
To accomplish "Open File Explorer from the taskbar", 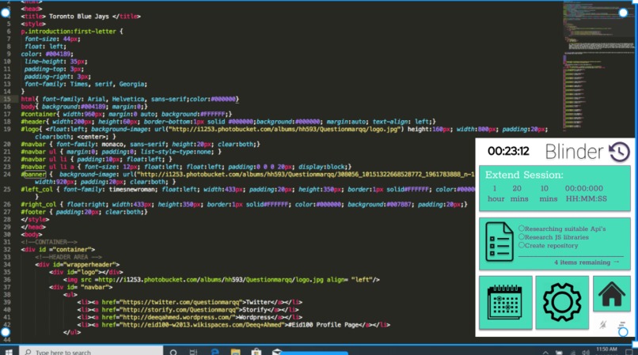I will (x=236, y=352).
